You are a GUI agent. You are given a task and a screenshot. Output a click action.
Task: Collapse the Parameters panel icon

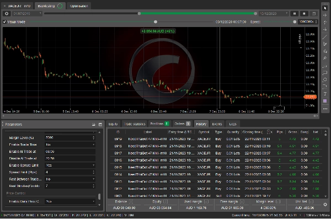pyautogui.click(x=94, y=124)
